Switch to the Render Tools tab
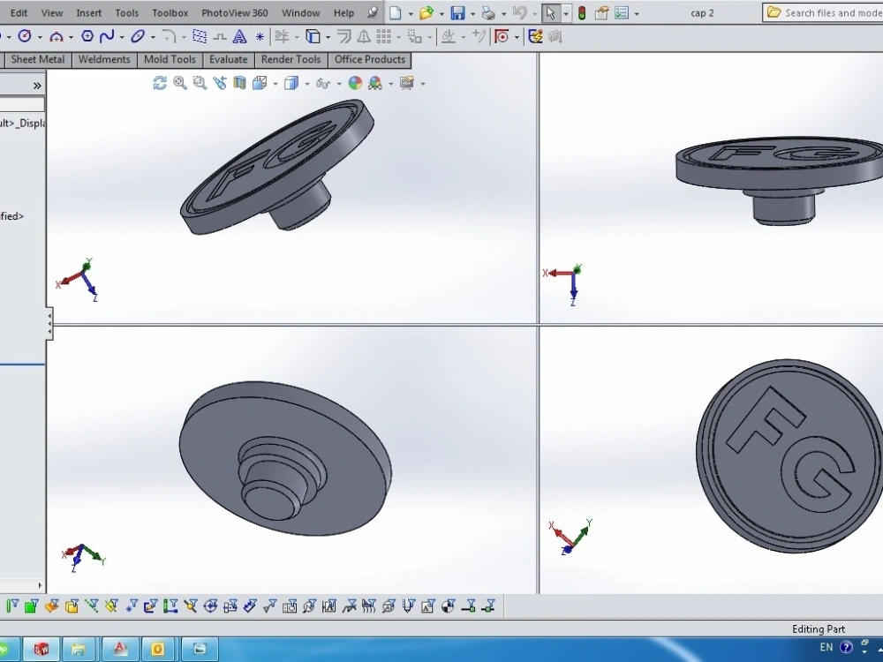Screen dimensions: 883x662 (x=291, y=60)
